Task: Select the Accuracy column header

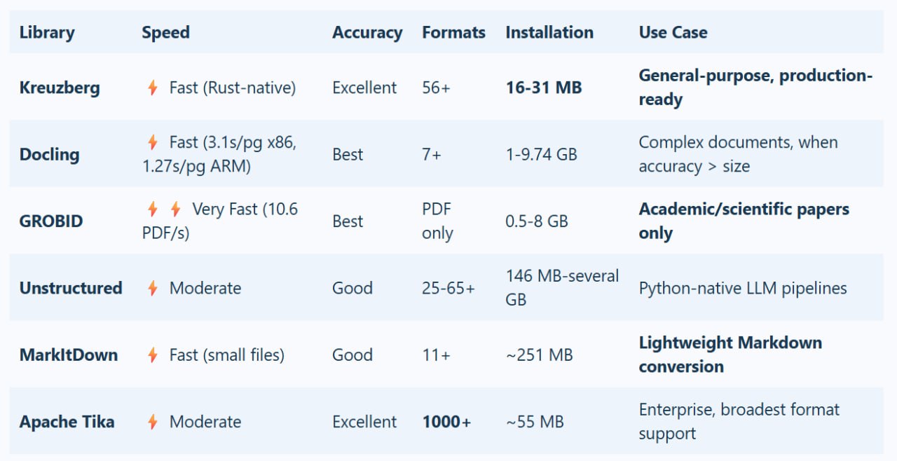Action: click(367, 32)
